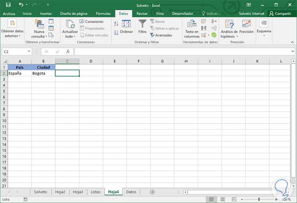Click the Name Box showing C2

point(15,52)
